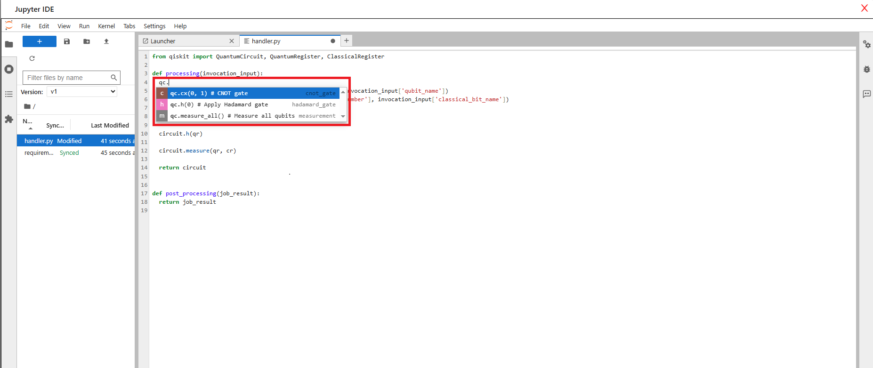873x368 pixels.
Task: Click the save file icon
Action: click(67, 41)
